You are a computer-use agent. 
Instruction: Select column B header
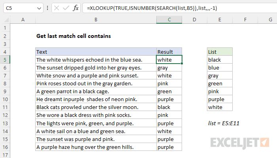[x=96, y=20]
